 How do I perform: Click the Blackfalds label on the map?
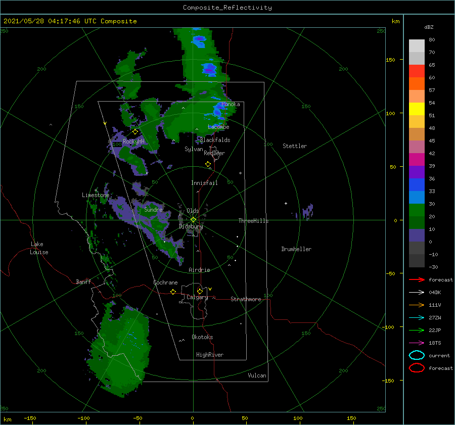pyautogui.click(x=215, y=140)
